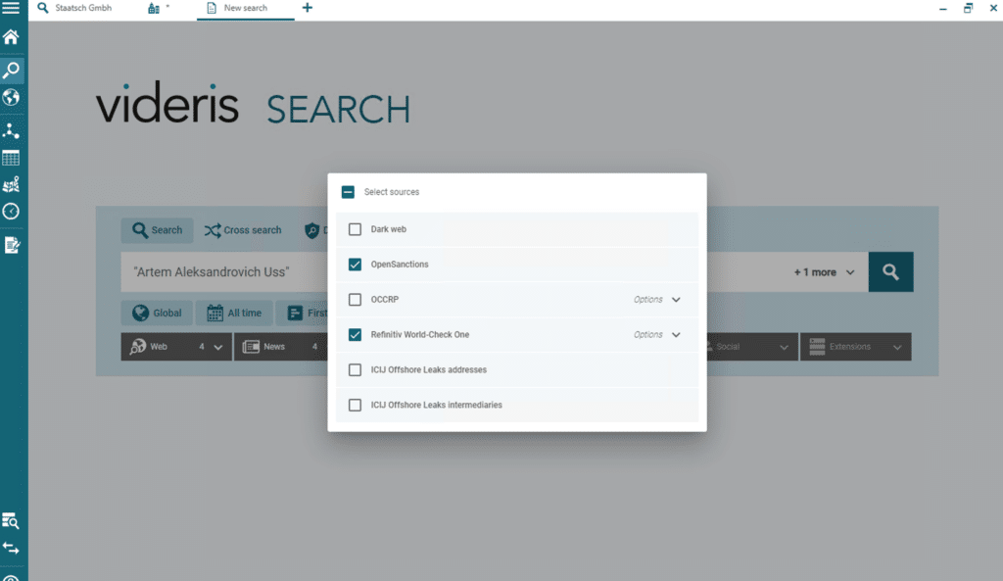Run search with the magnifier button
This screenshot has width=1003, height=581.
click(x=890, y=272)
